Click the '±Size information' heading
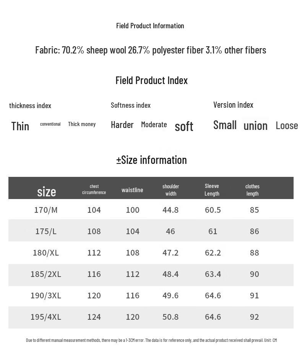This screenshot has height=361, width=302. click(151, 160)
